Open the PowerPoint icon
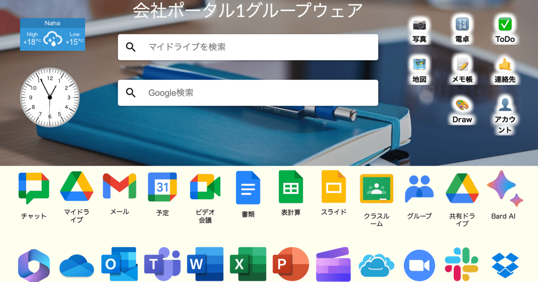This screenshot has width=538, height=282. pos(291,265)
